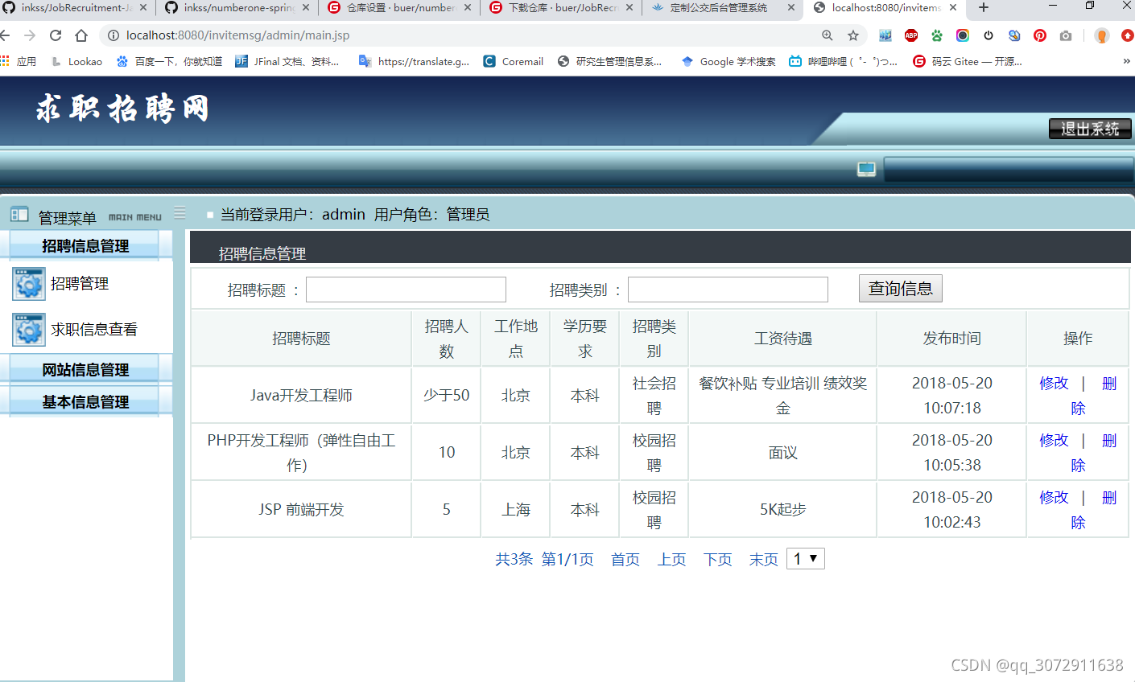
Task: Click the 管理菜单 panel icon
Action: (x=19, y=215)
